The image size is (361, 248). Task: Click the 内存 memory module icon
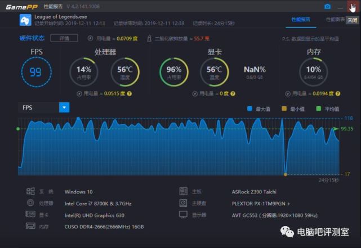tap(30, 226)
